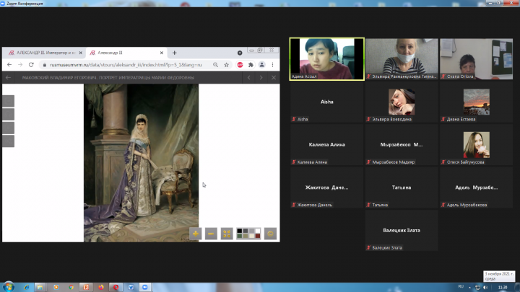The width and height of the screenshot is (520, 292).
Task: Select the Калиева Алина participant tile
Action: [x=326, y=145]
